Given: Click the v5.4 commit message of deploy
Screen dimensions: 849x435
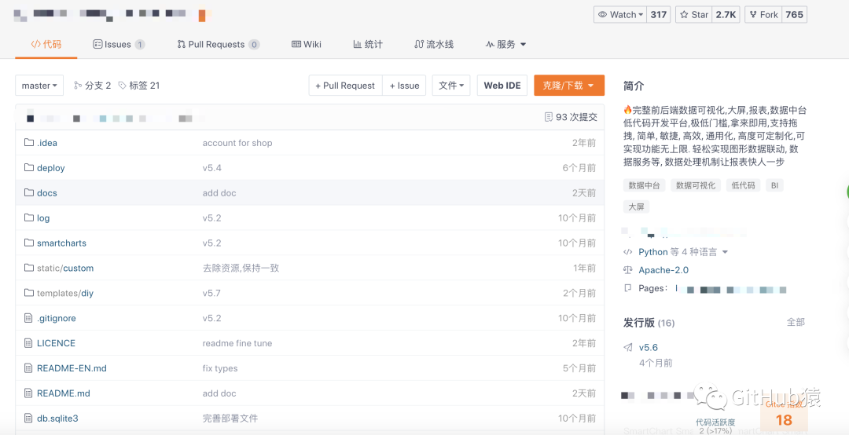Looking at the screenshot, I should [211, 168].
